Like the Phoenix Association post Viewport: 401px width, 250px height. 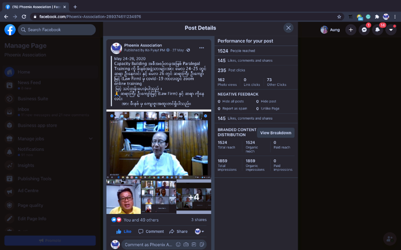[x=124, y=231]
